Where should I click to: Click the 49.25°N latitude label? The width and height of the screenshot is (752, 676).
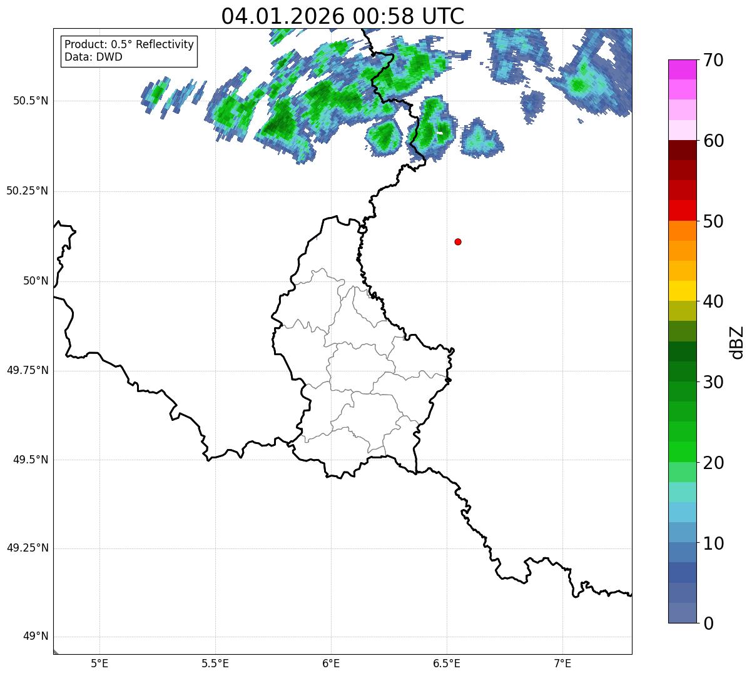(x=28, y=548)
